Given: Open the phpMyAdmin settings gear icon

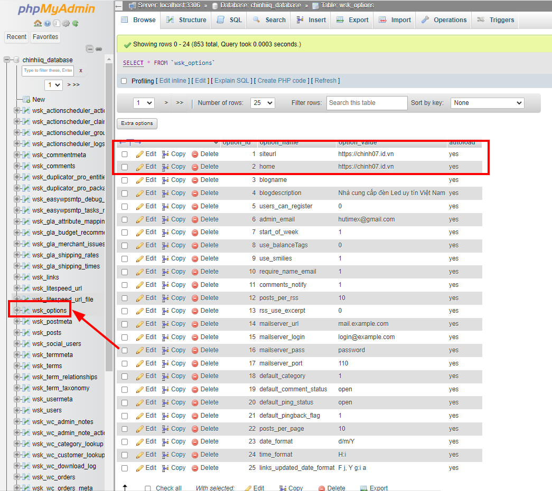Looking at the screenshot, I should click(66, 23).
